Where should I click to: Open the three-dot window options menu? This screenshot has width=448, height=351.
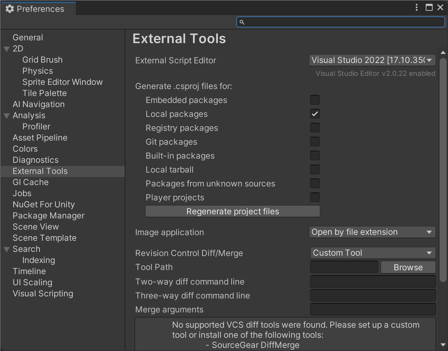[417, 8]
